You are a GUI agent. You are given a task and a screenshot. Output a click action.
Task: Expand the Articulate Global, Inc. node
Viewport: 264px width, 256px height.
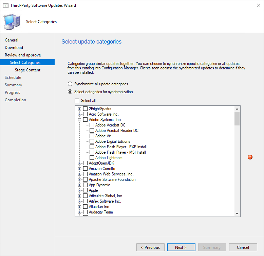click(x=79, y=196)
